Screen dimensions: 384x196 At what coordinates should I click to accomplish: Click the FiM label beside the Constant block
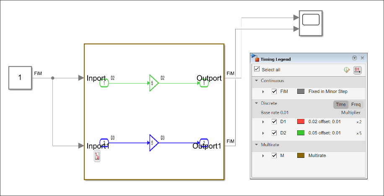click(38, 73)
